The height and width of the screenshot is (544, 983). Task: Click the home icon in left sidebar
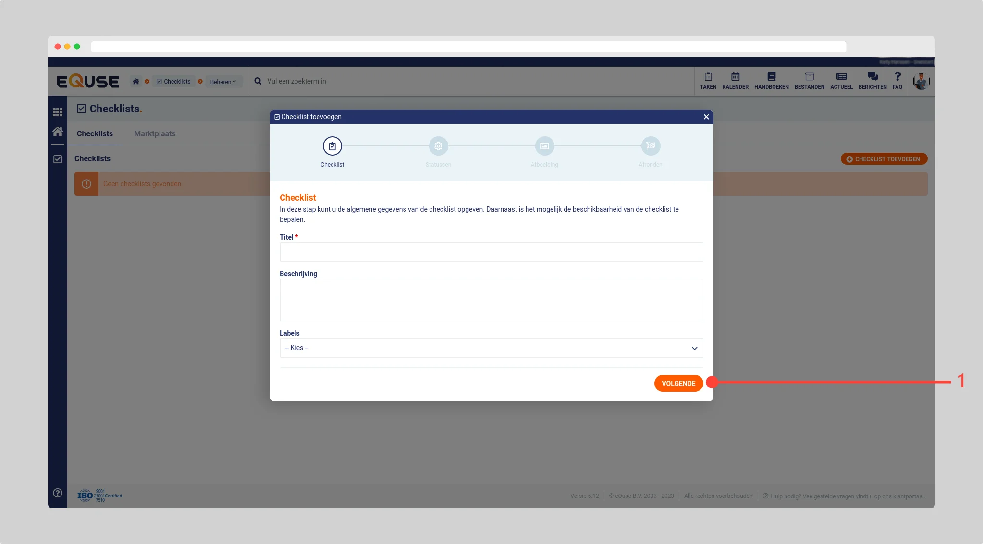click(58, 132)
